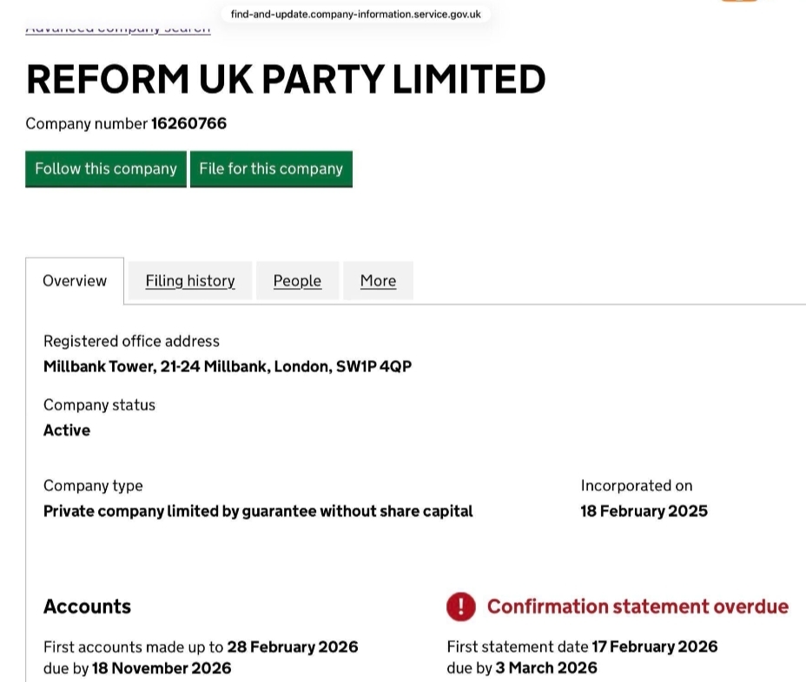Viewport: 806px width, 682px height.
Task: Click the 3 March 2026 due date
Action: tap(546, 668)
